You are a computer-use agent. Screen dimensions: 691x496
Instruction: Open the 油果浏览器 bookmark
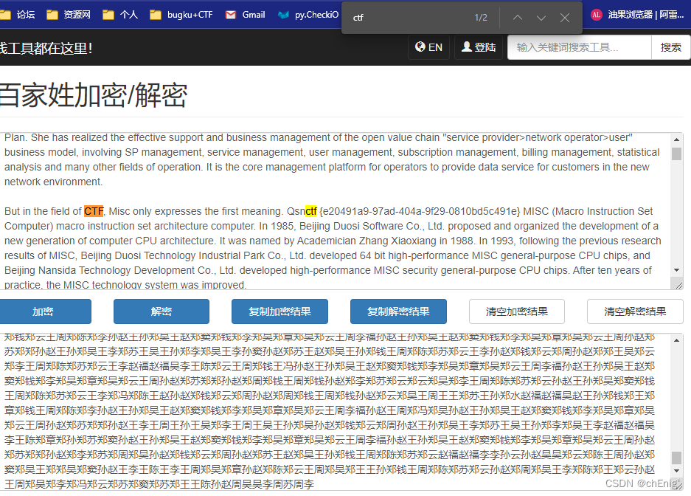[637, 15]
